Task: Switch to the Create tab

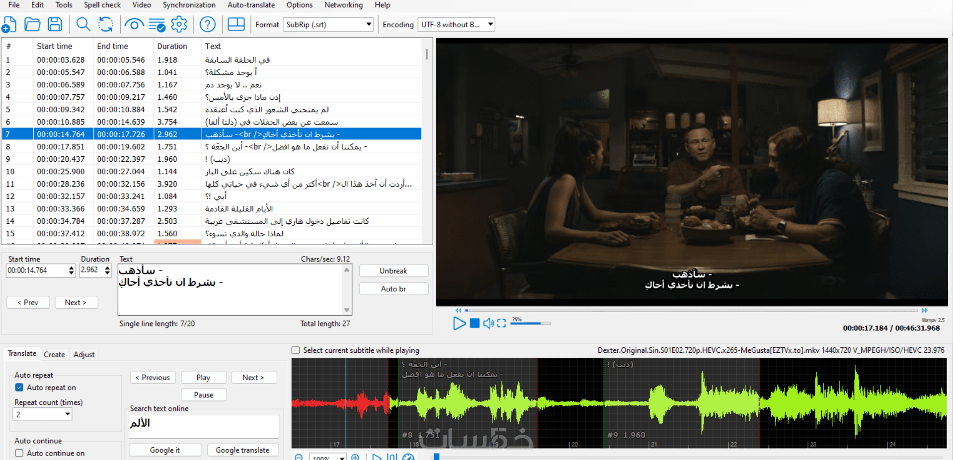Action: tap(54, 354)
